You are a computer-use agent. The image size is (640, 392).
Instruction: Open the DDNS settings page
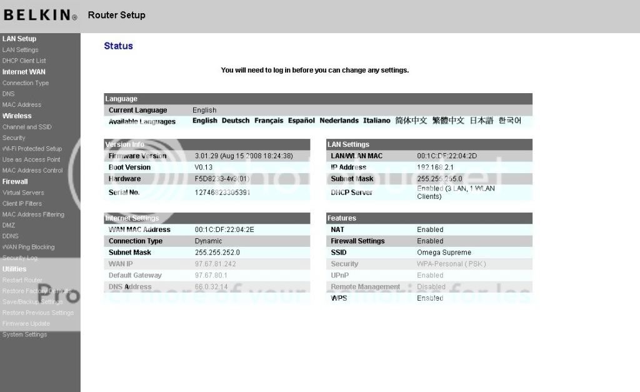coord(10,236)
